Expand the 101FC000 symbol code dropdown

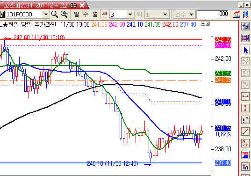(46, 15)
